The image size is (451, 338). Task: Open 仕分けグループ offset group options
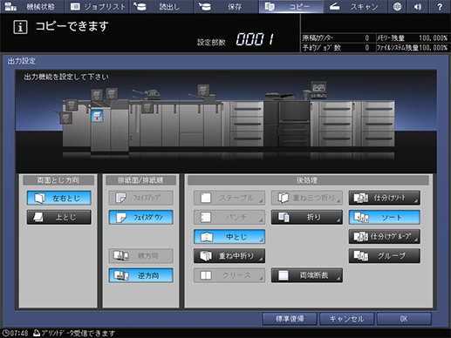385,237
